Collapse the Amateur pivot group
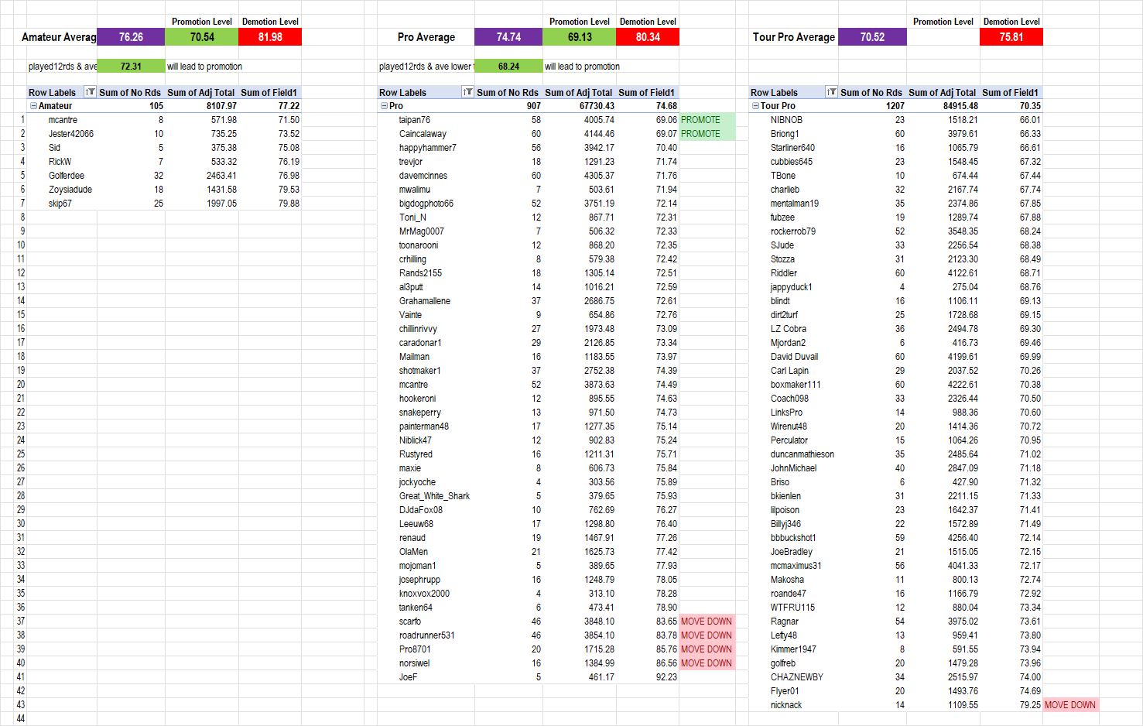1143x726 pixels. (x=33, y=106)
